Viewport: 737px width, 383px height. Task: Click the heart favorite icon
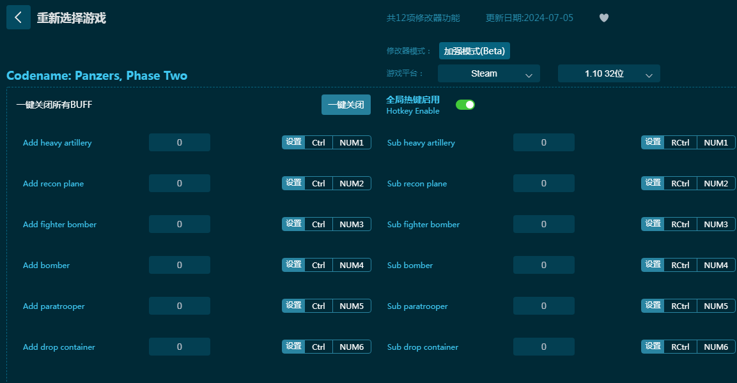(x=604, y=18)
